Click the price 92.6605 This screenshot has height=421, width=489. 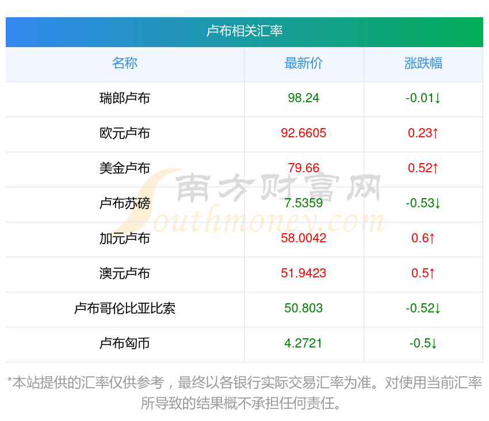303,133
